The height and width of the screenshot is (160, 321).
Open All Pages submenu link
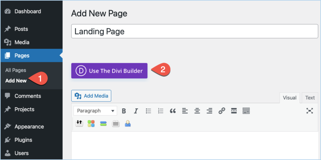tap(16, 70)
